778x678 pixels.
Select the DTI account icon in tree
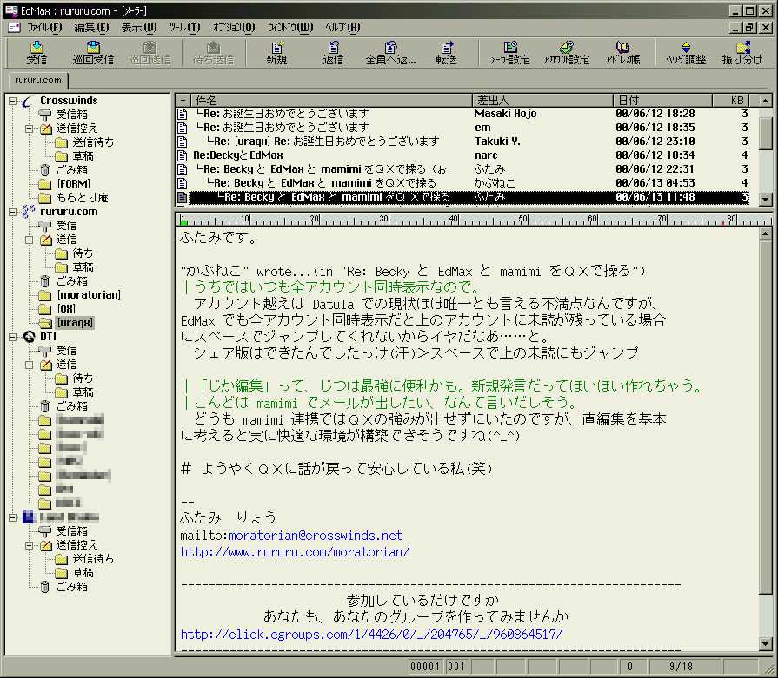29,337
